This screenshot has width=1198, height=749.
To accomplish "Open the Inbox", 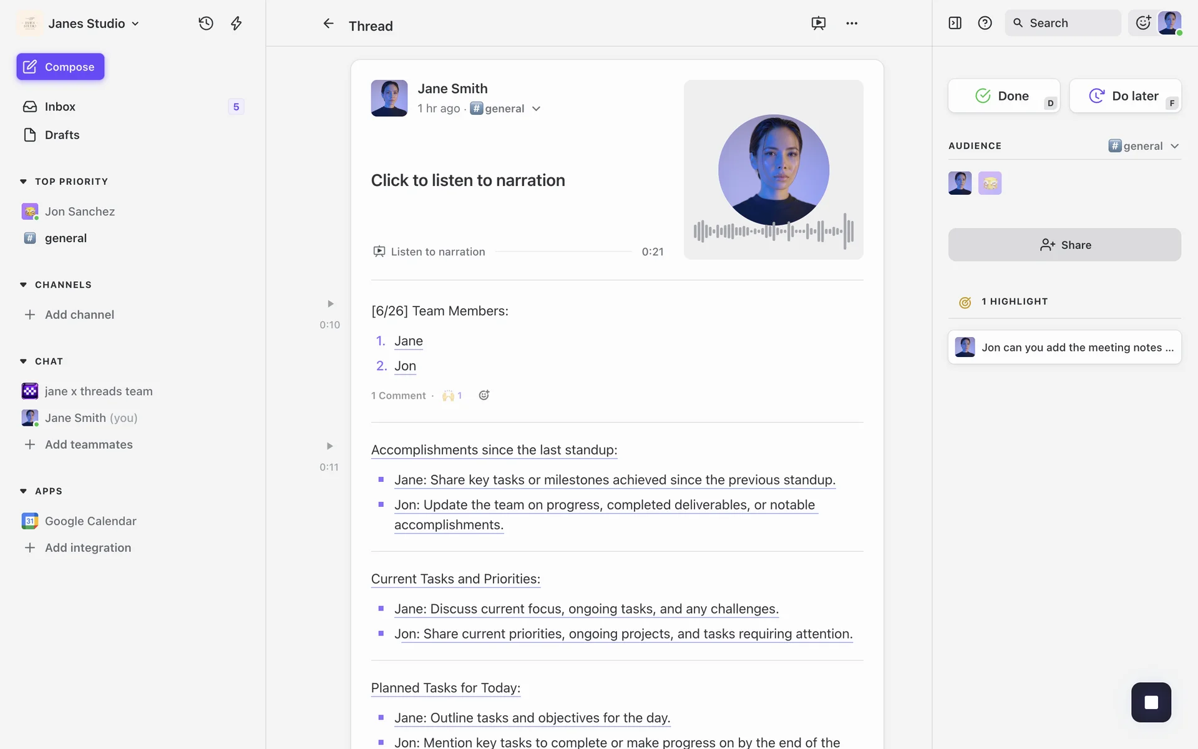I will [60, 107].
